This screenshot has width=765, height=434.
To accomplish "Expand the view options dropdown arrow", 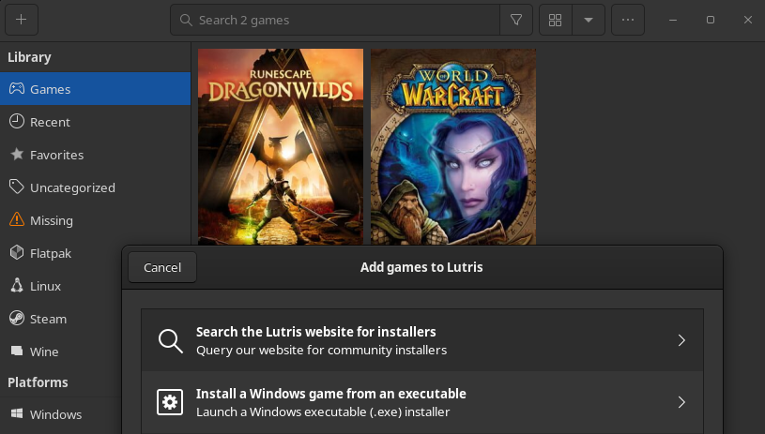I will pyautogui.click(x=589, y=20).
